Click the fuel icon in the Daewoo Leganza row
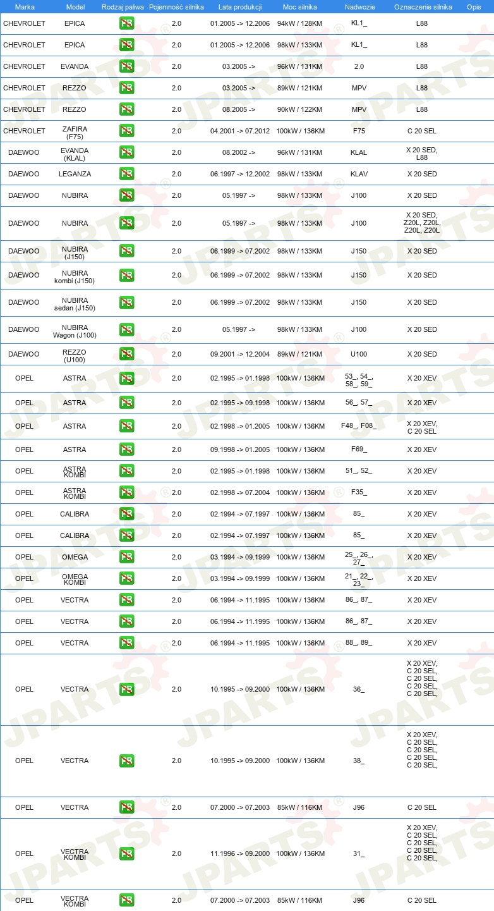The height and width of the screenshot is (911, 494). coord(126,174)
